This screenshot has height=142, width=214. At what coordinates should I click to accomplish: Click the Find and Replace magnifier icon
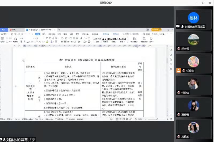[143, 39]
